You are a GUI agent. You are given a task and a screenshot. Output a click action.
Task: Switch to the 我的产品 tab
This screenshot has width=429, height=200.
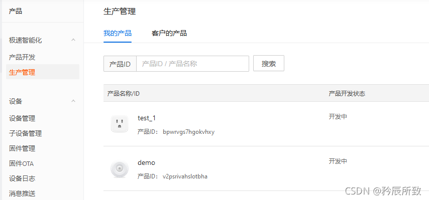tap(118, 33)
